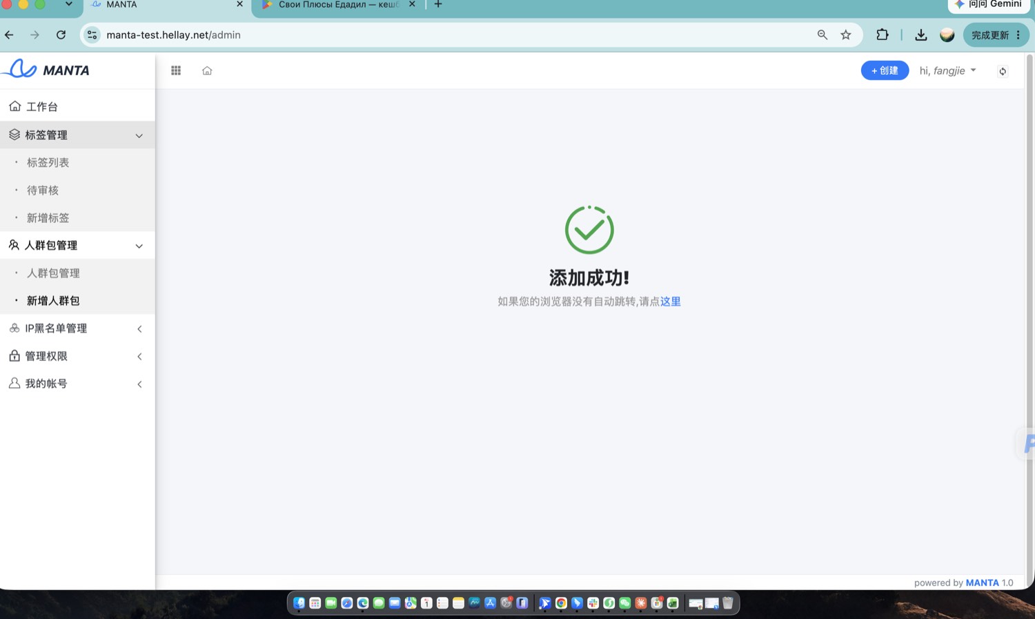Click the browser profile avatar

point(947,35)
